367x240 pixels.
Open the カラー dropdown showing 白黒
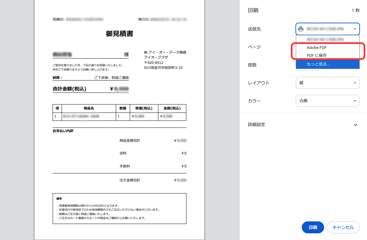tap(327, 101)
